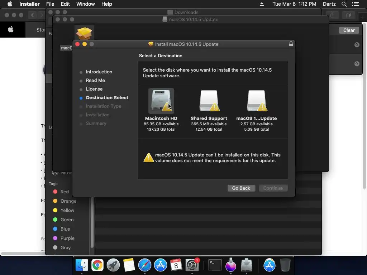367x275 pixels.
Task: Open Calendar from the Dock
Action: (x=176, y=265)
